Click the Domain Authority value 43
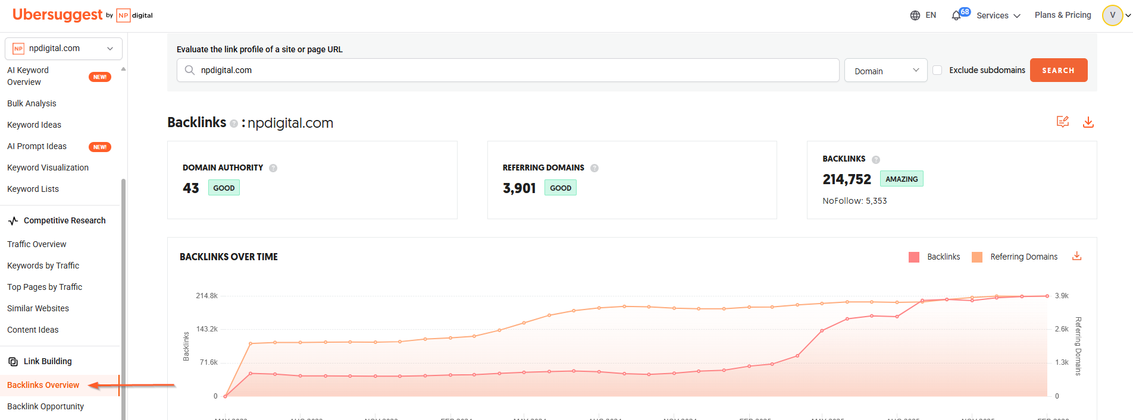 pos(191,188)
